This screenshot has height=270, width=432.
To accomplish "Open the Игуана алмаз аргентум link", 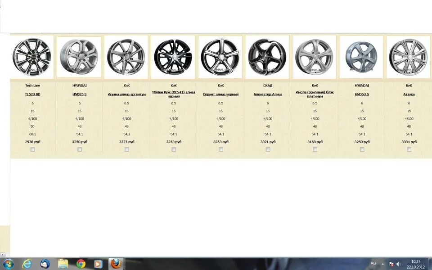I will point(127,94).
